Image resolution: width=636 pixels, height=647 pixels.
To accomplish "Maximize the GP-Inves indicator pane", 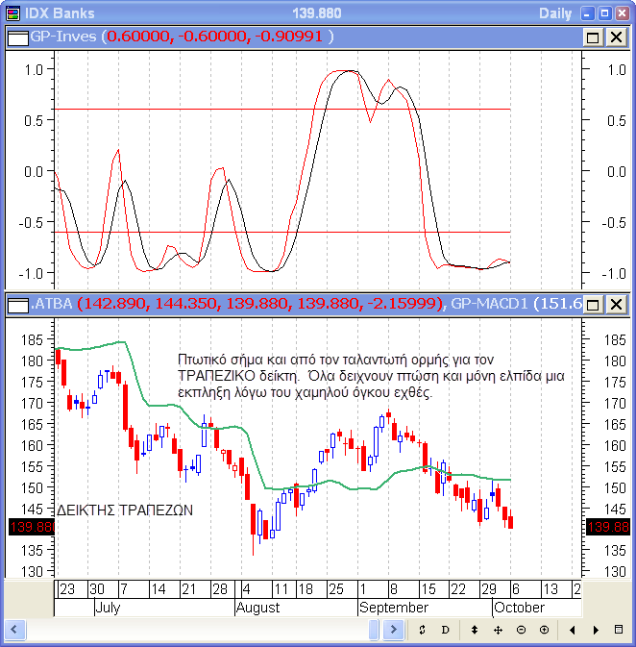I will tap(593, 37).
